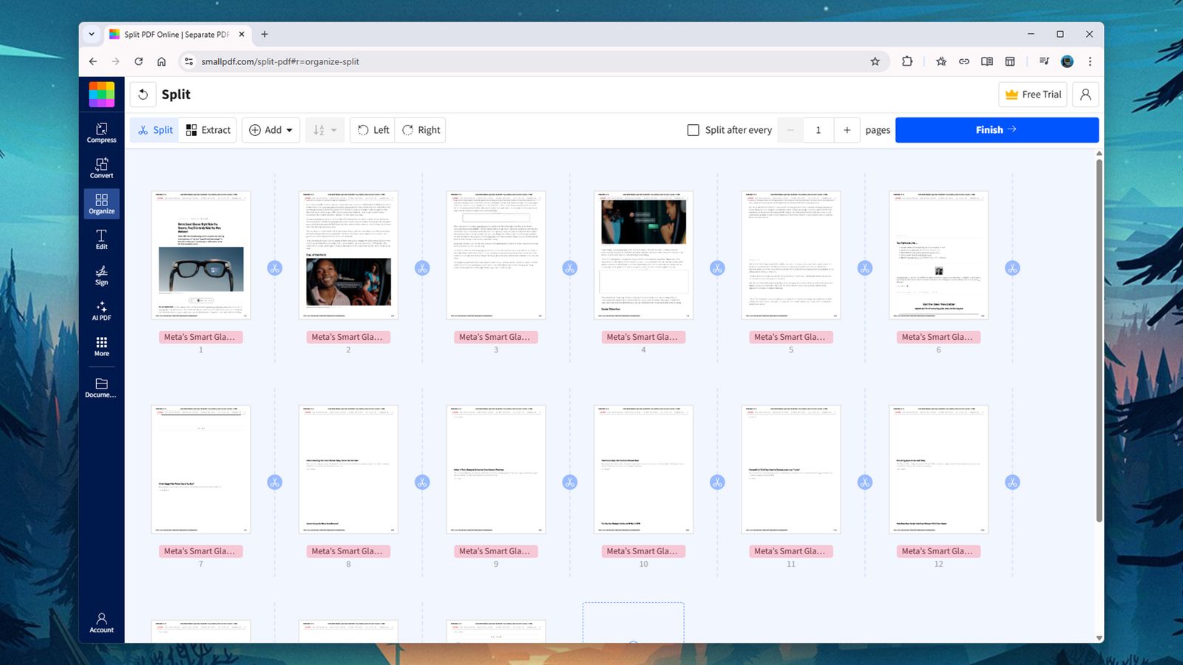This screenshot has height=665, width=1183.
Task: Click the Smallpdf colorful logo
Action: click(x=101, y=95)
